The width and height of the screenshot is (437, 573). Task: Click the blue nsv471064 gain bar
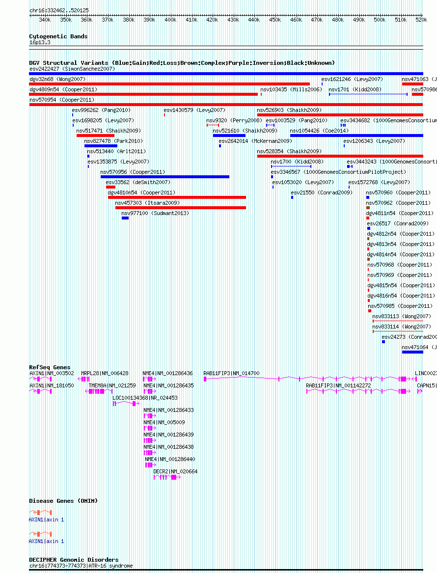point(412,352)
